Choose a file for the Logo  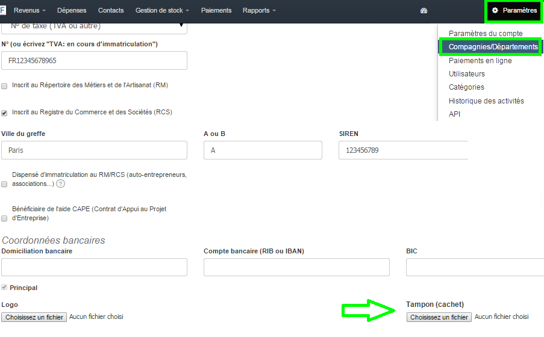click(34, 317)
